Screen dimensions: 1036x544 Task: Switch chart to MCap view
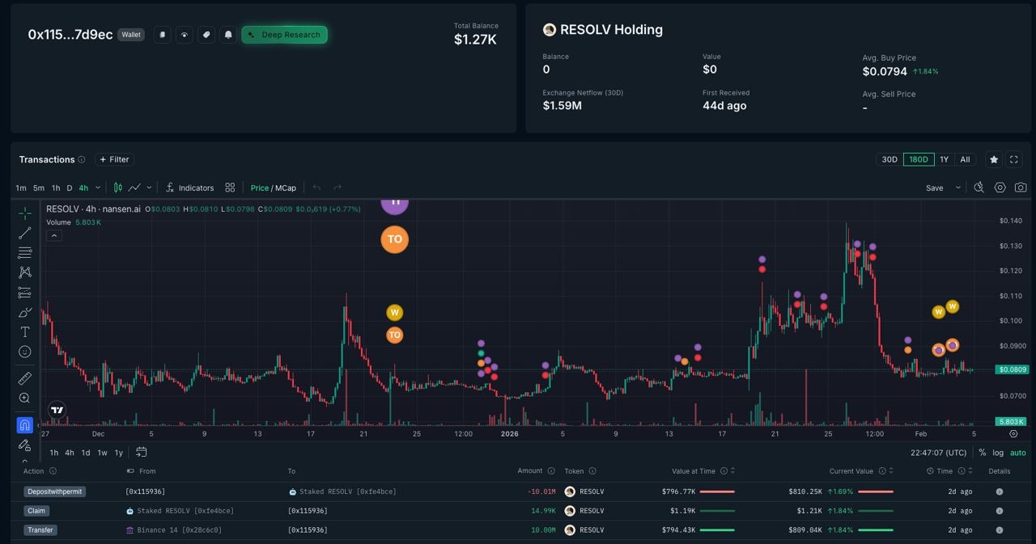point(286,188)
